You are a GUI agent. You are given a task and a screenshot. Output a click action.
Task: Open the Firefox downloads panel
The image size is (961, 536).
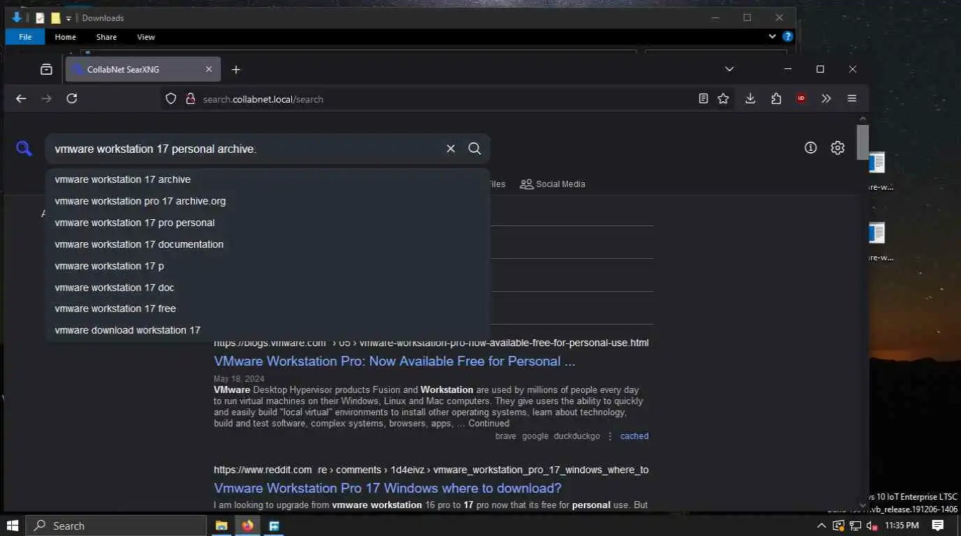[750, 98]
